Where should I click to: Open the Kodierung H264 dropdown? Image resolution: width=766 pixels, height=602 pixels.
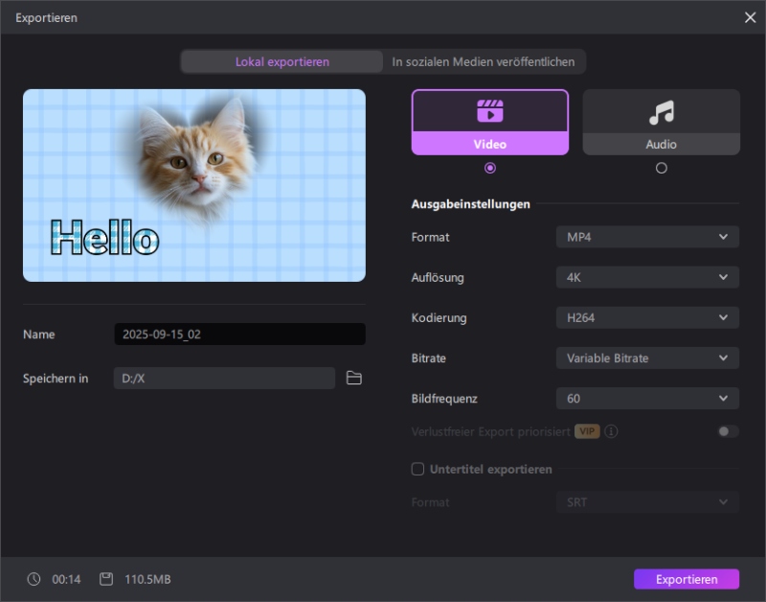[x=647, y=317]
